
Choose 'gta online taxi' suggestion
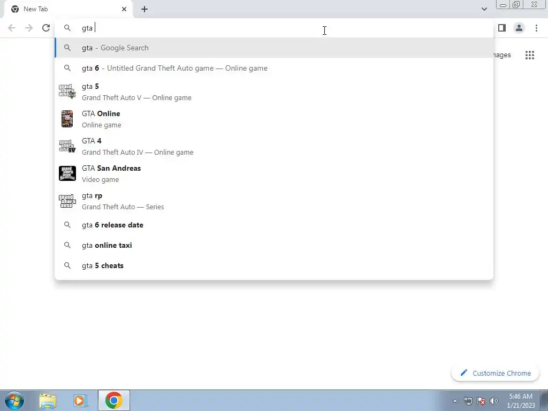[274, 245]
